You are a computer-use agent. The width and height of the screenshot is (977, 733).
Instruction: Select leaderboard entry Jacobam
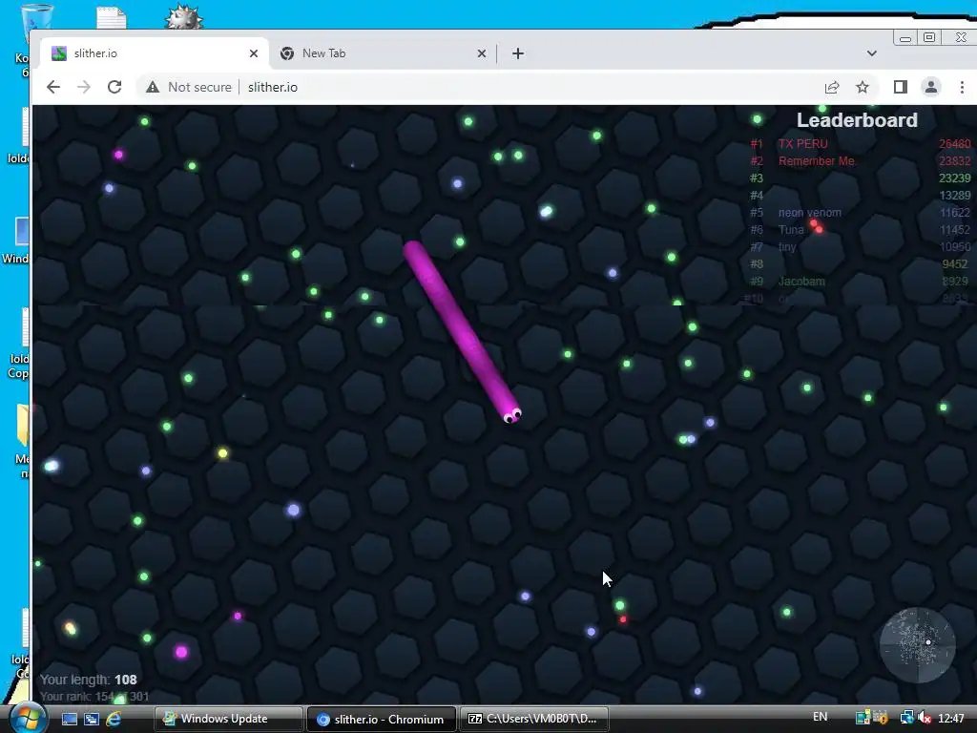[801, 282]
